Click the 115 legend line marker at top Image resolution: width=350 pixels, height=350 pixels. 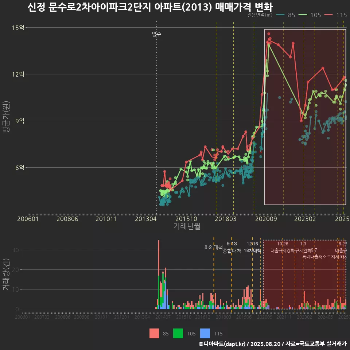coord(328,15)
